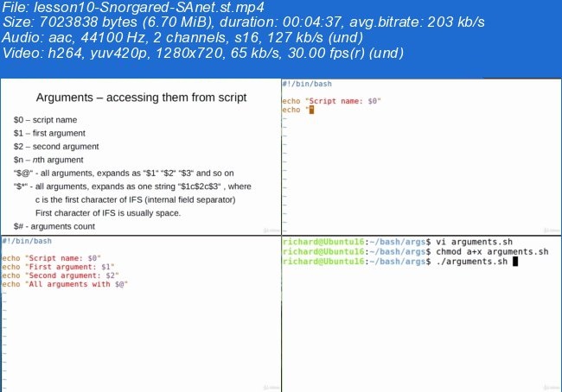
Task: Click the '$n – nth argument' slide line
Action: [48, 160]
